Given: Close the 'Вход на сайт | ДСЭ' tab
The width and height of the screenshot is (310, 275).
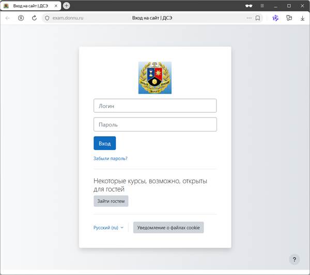Looking at the screenshot, I should (x=56, y=6).
